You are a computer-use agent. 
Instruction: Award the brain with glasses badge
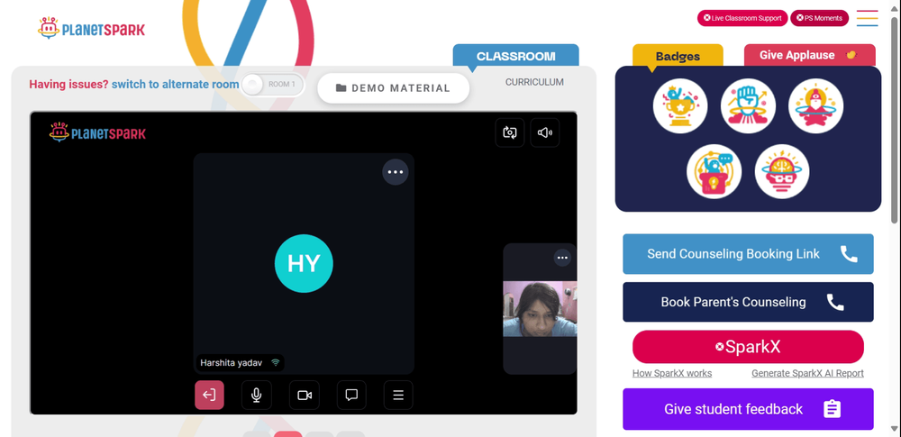[782, 171]
